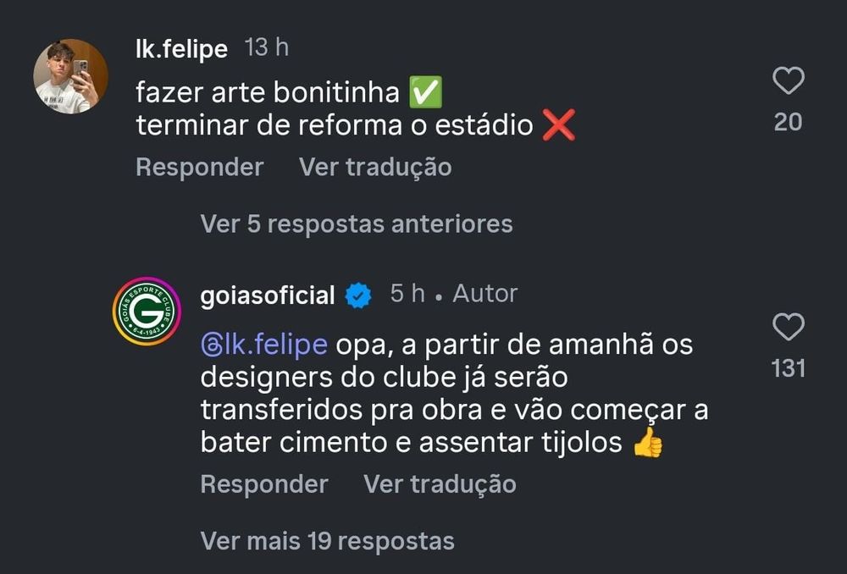
Task: Reply to lk.felipe's comment via Responder
Action: [x=200, y=167]
